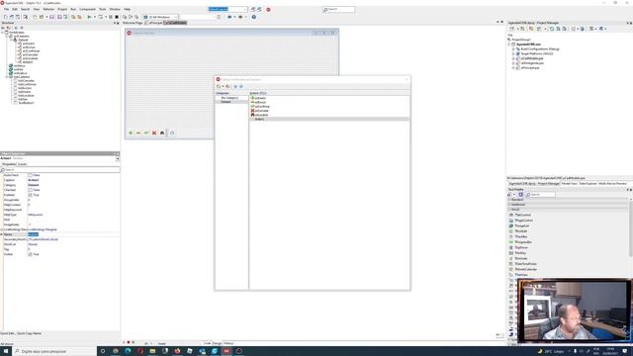This screenshot has width=633, height=356.
Task: Click the black Stop square in toolbar
Action: click(x=117, y=17)
